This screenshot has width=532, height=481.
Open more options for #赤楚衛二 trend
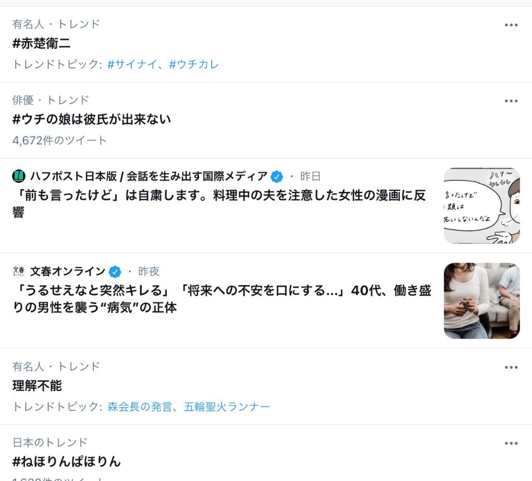(511, 25)
